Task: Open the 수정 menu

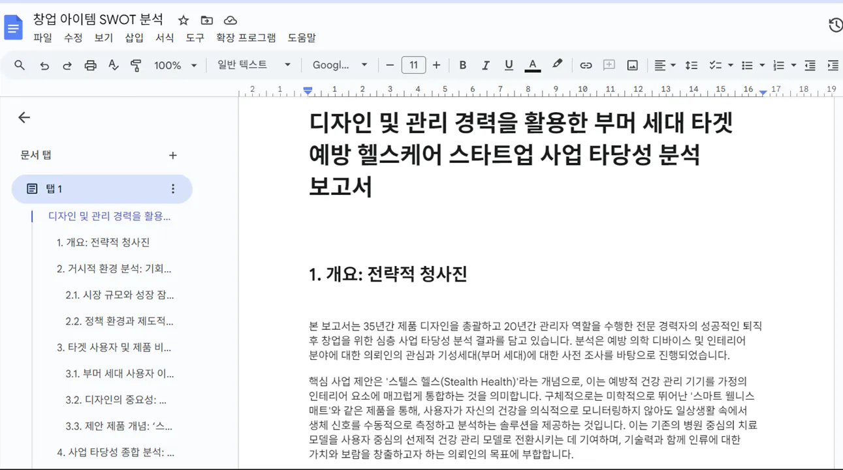Action: [x=73, y=38]
